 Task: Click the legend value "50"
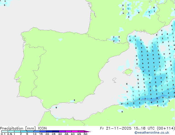click(85, 134)
